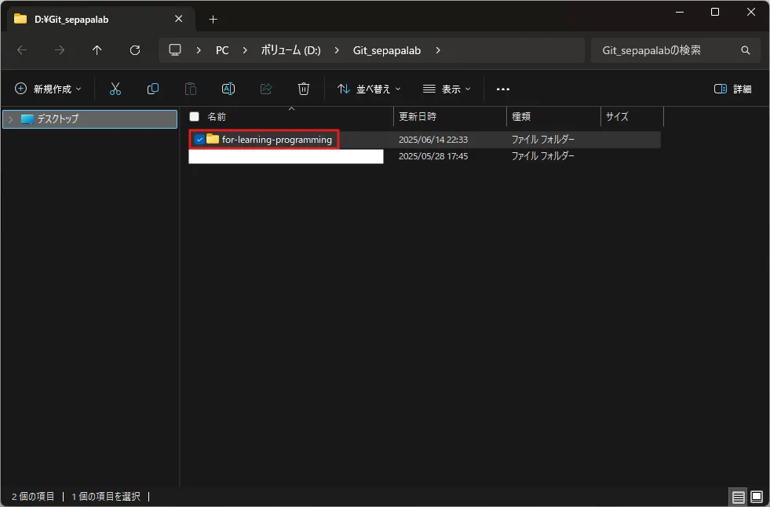The width and height of the screenshot is (770, 507).
Task: Select the for-learning-programming folder name
Action: pos(277,140)
